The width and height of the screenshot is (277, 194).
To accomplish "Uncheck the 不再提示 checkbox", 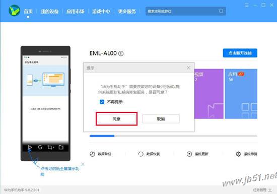I will [102, 102].
